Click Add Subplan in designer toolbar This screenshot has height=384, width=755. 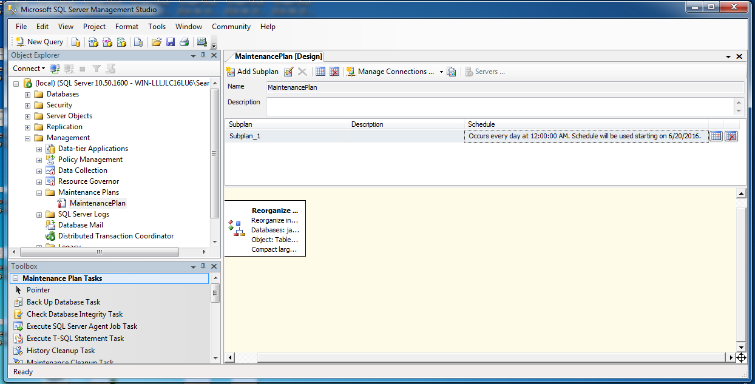click(252, 72)
